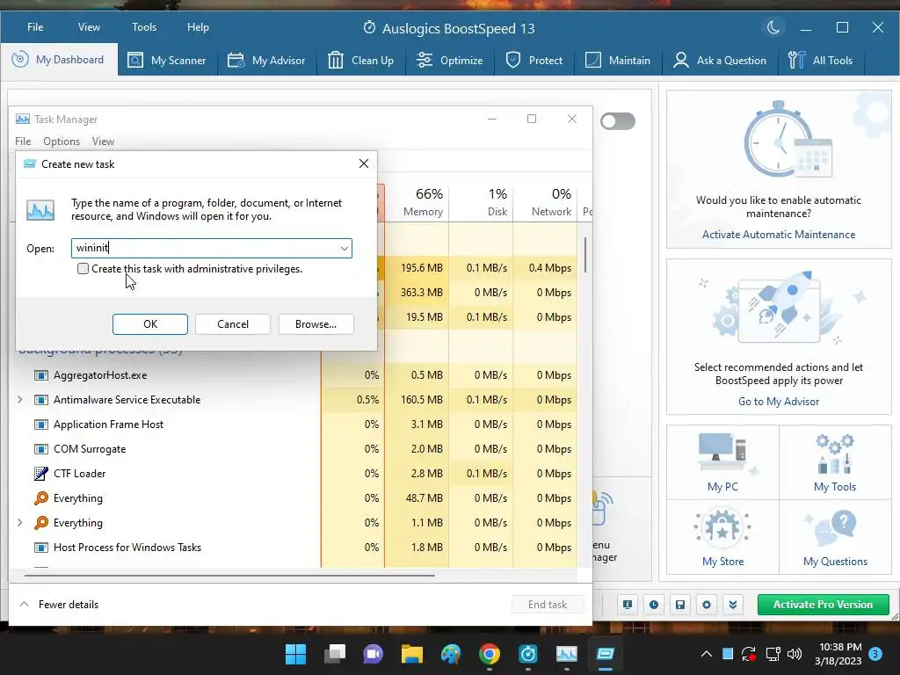
Task: Sort by Memory column header
Action: pyautogui.click(x=417, y=202)
